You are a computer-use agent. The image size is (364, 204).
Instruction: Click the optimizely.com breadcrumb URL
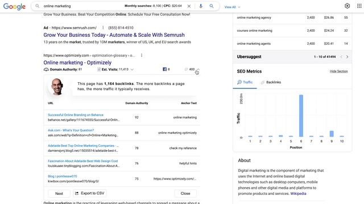point(89,56)
